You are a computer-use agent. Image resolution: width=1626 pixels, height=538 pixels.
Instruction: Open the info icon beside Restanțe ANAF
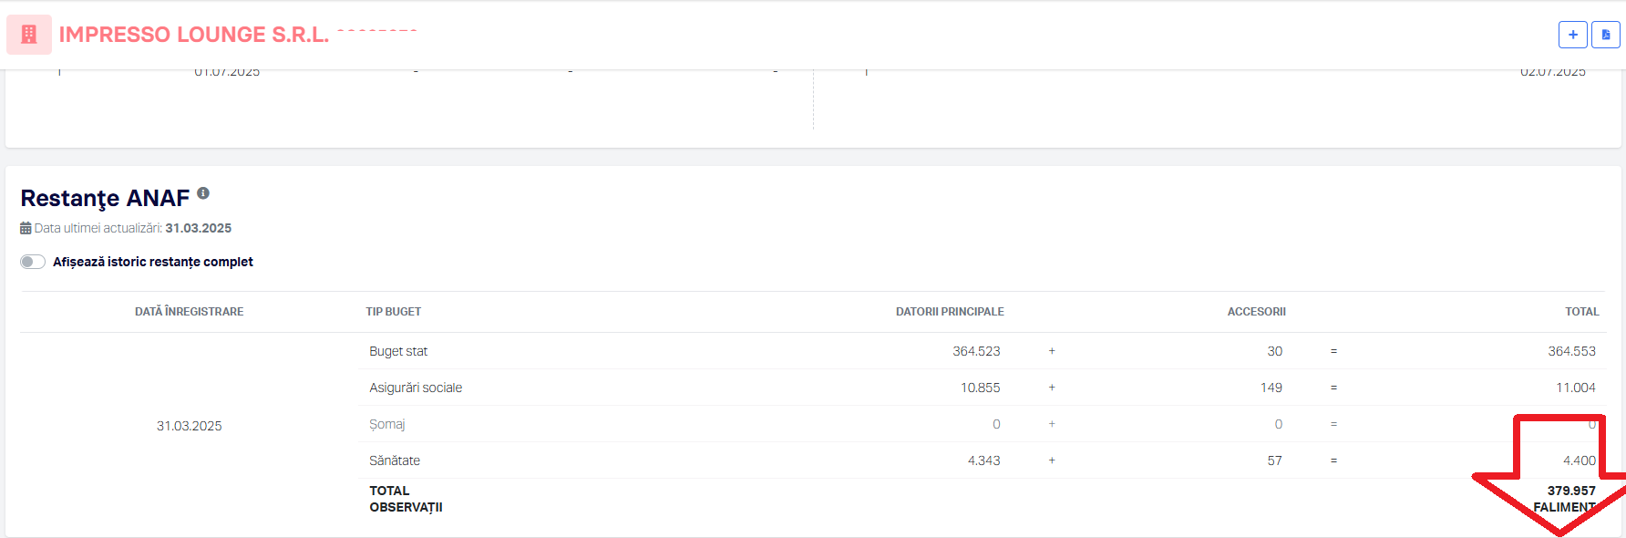[203, 193]
